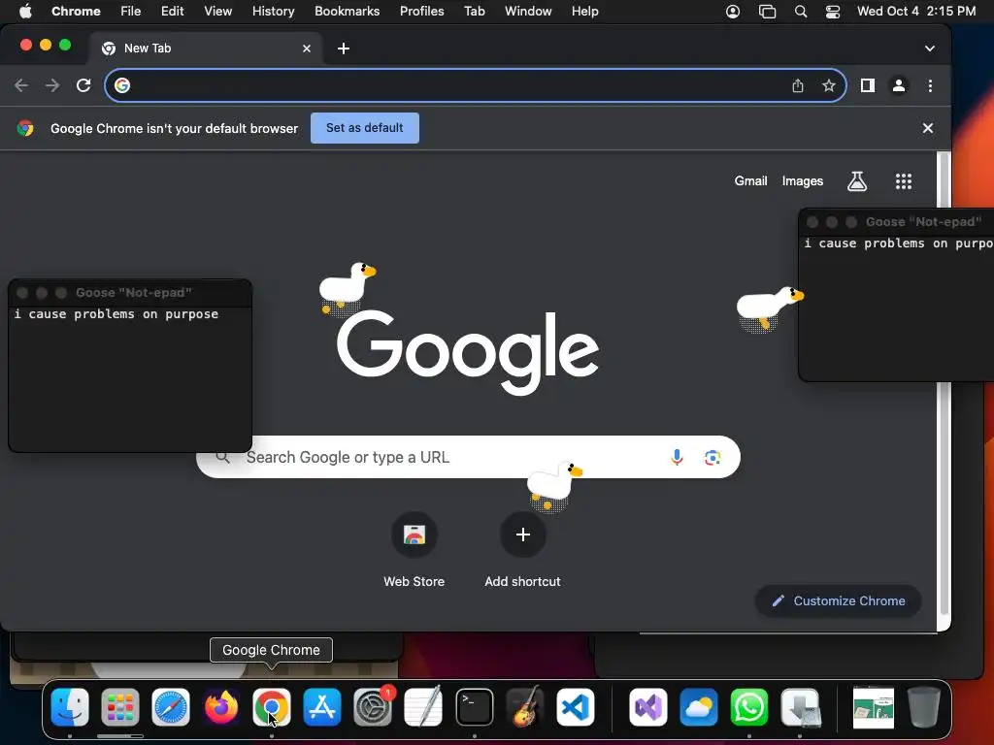Open the Help menu
The width and height of the screenshot is (994, 745).
tap(584, 12)
